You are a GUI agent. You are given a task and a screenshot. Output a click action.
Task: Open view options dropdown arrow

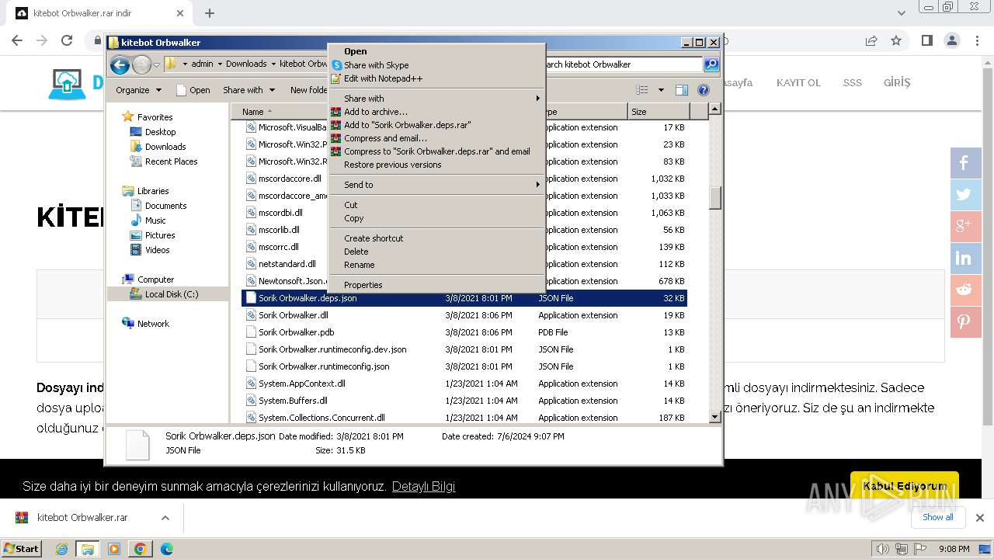click(661, 90)
